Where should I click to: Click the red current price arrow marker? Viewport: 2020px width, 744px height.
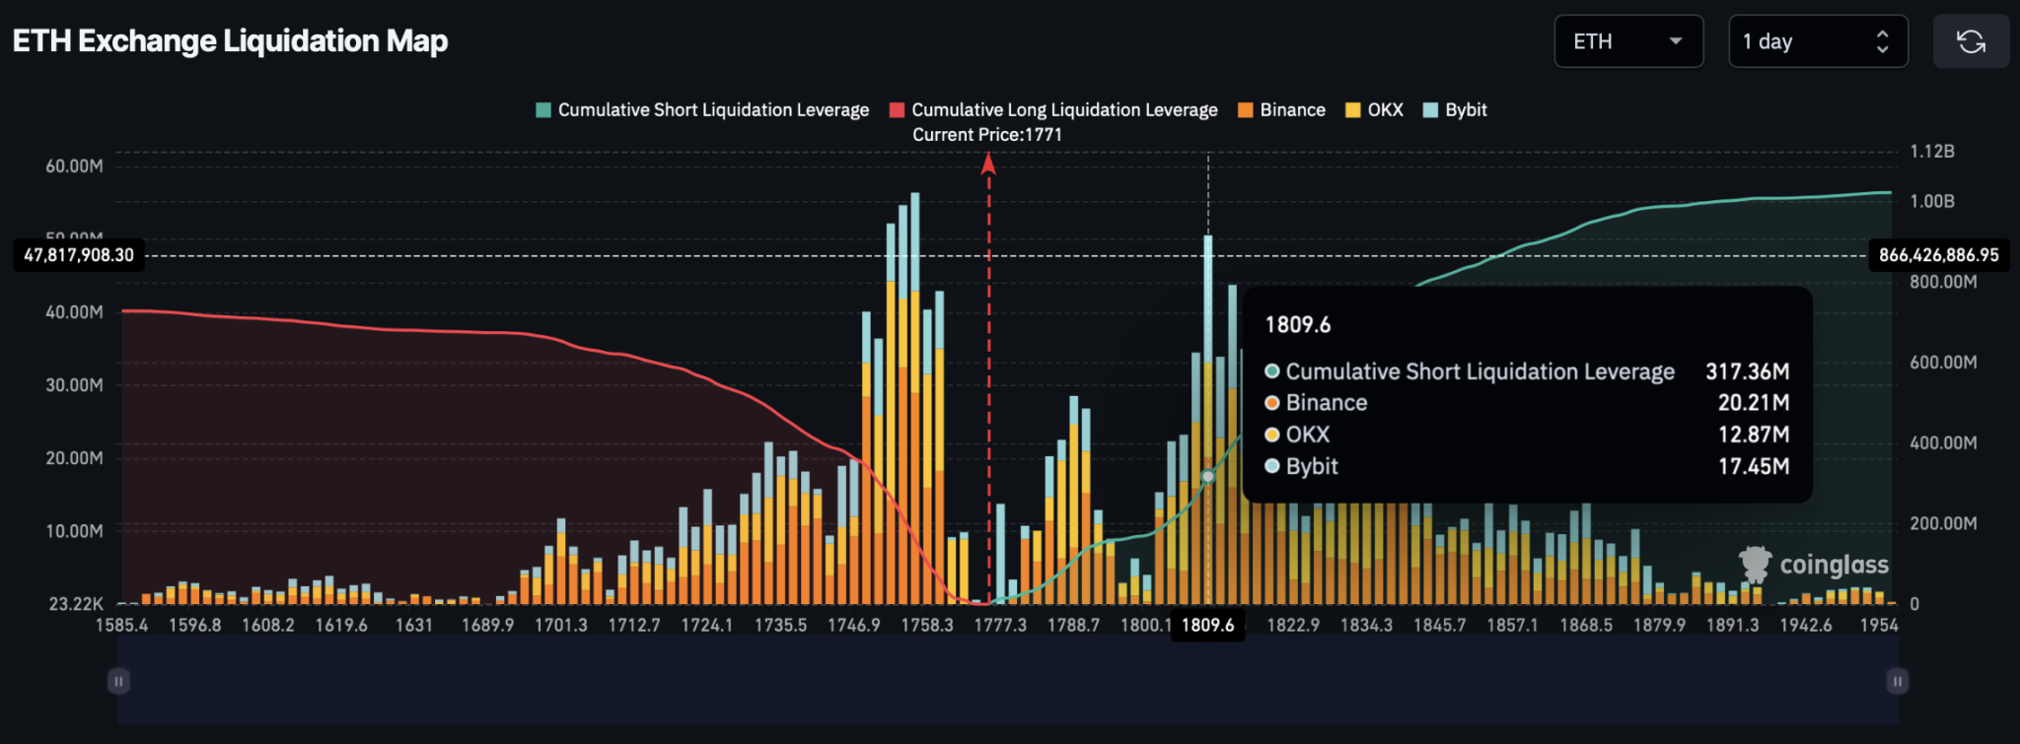[988, 165]
